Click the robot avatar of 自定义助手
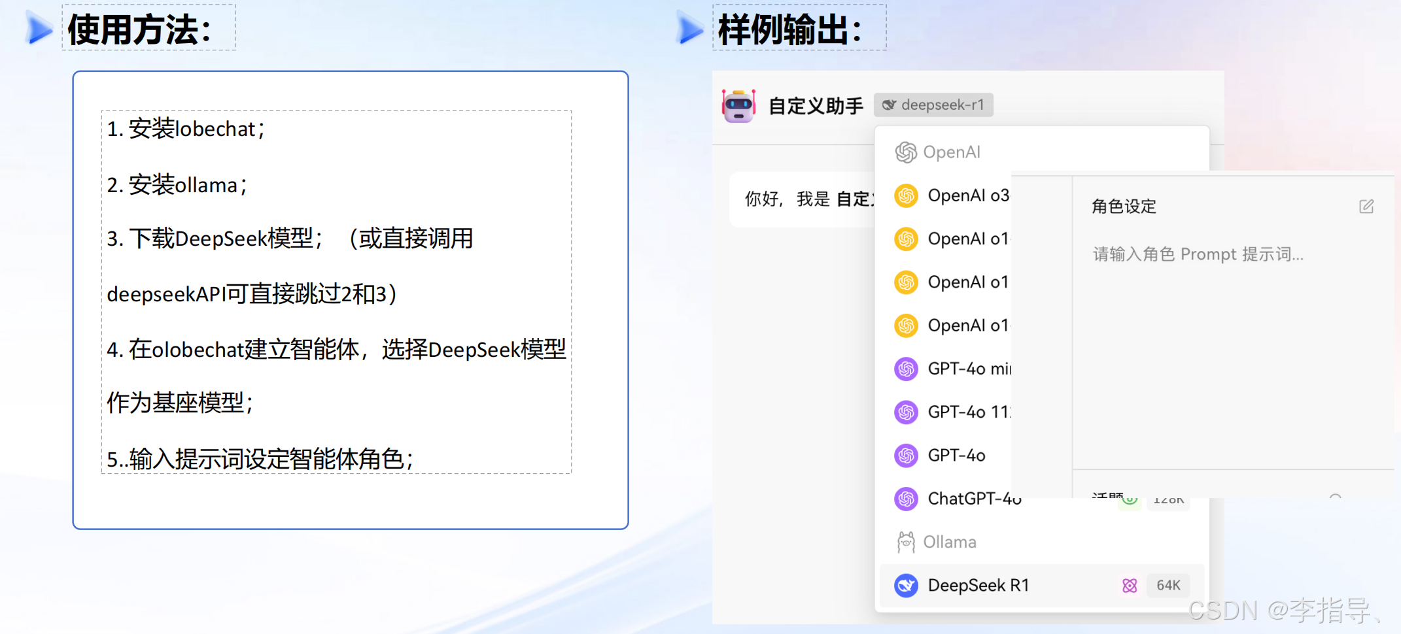This screenshot has width=1401, height=634. click(738, 106)
